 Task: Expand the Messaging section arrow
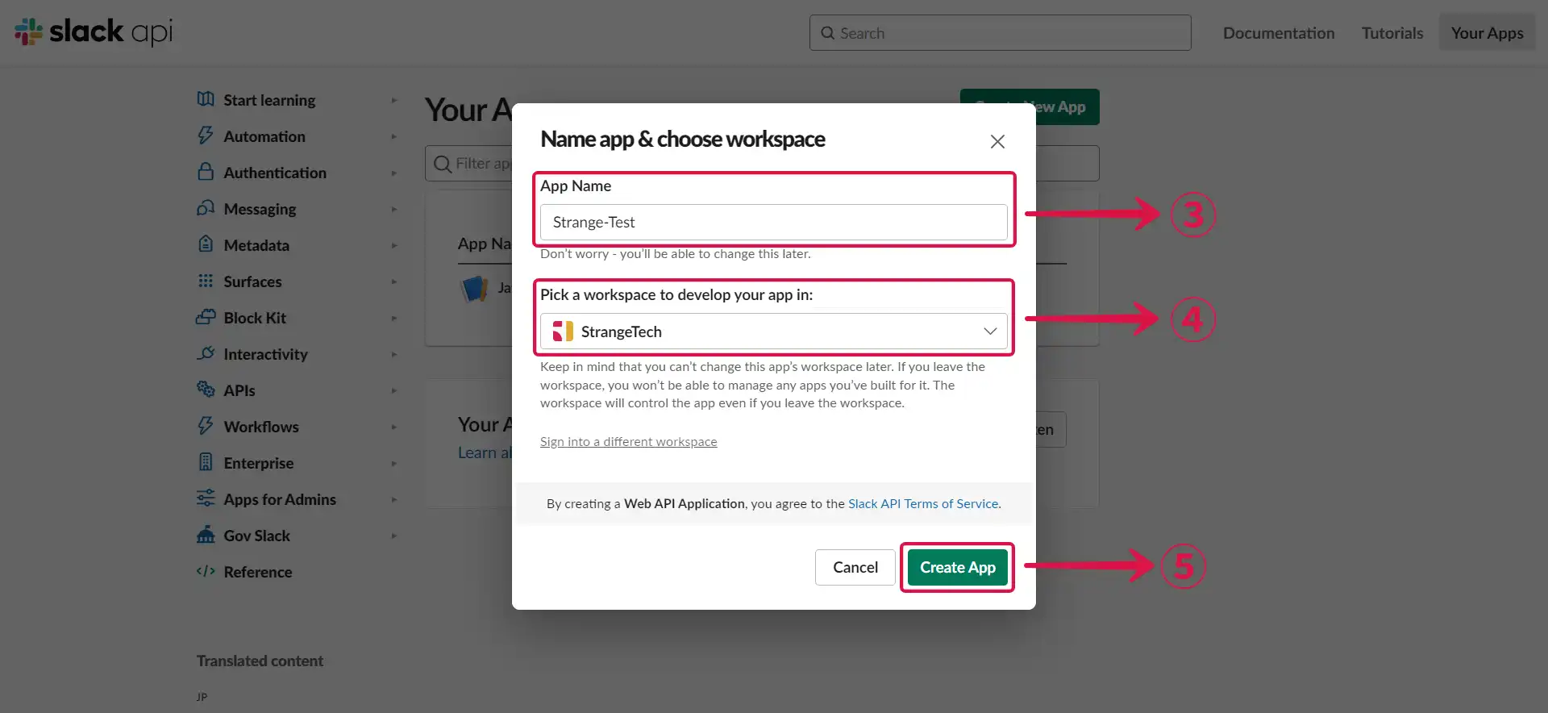pos(394,209)
